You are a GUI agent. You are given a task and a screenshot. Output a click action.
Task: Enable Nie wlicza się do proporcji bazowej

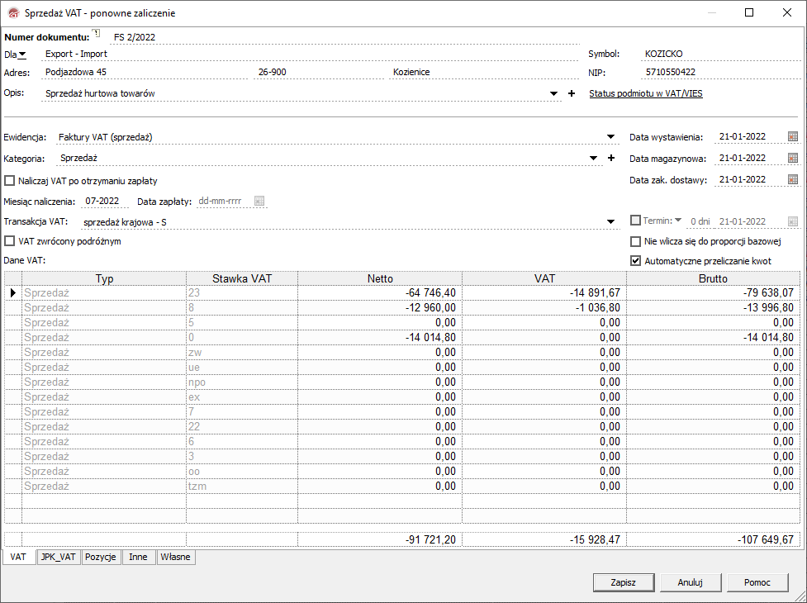636,241
